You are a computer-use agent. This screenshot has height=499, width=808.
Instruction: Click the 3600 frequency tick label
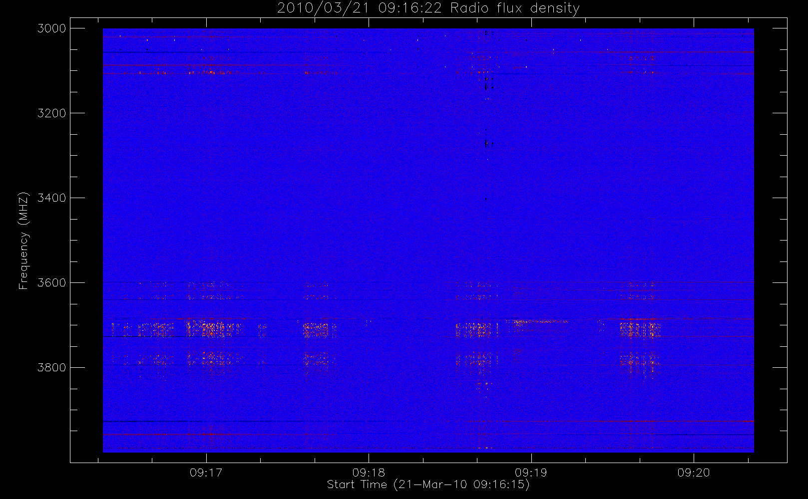coord(52,283)
